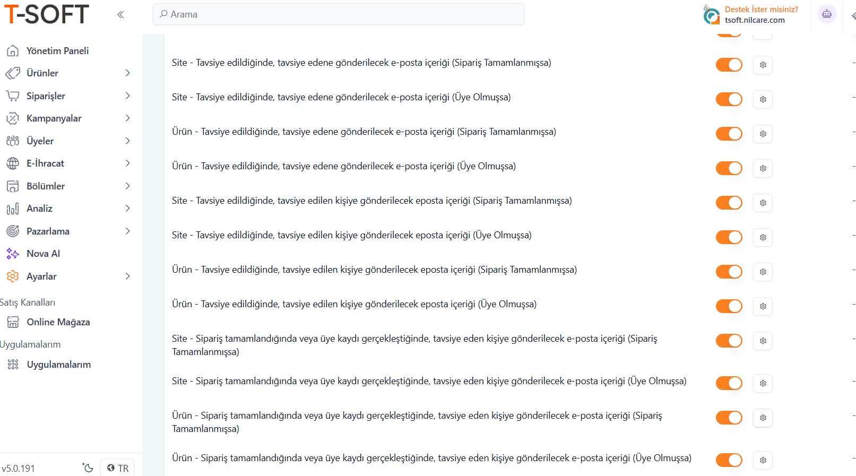This screenshot has width=856, height=476.
Task: Open the robot assistant icon in header
Action: 826,14
